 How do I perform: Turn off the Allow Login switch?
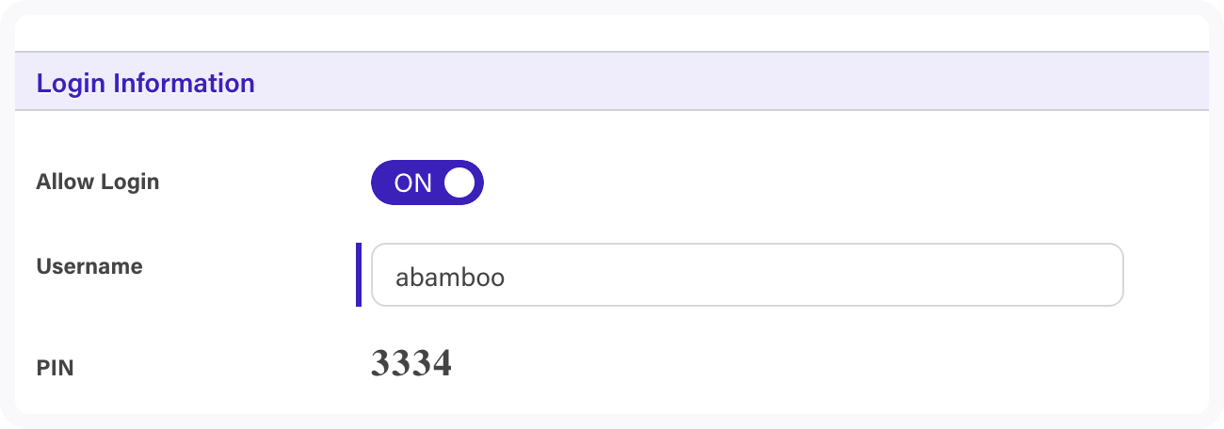(427, 183)
